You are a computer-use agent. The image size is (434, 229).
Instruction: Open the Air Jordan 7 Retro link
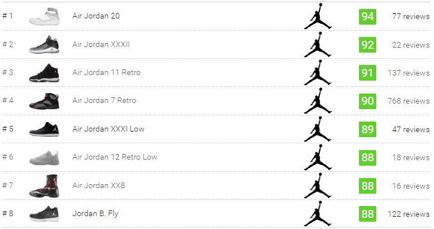104,101
